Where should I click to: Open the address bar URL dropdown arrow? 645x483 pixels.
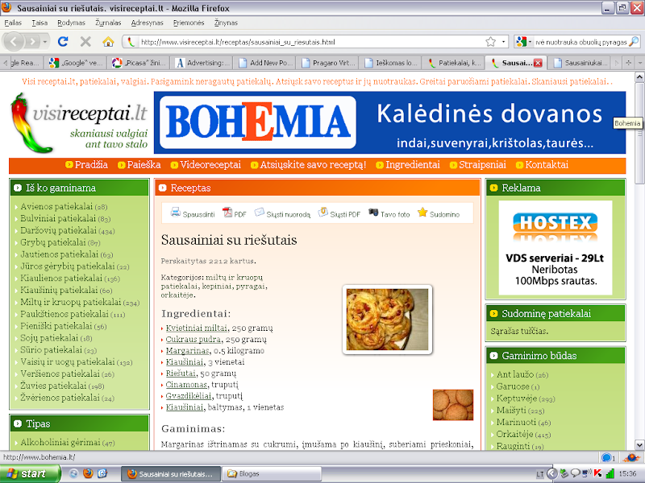tap(503, 42)
